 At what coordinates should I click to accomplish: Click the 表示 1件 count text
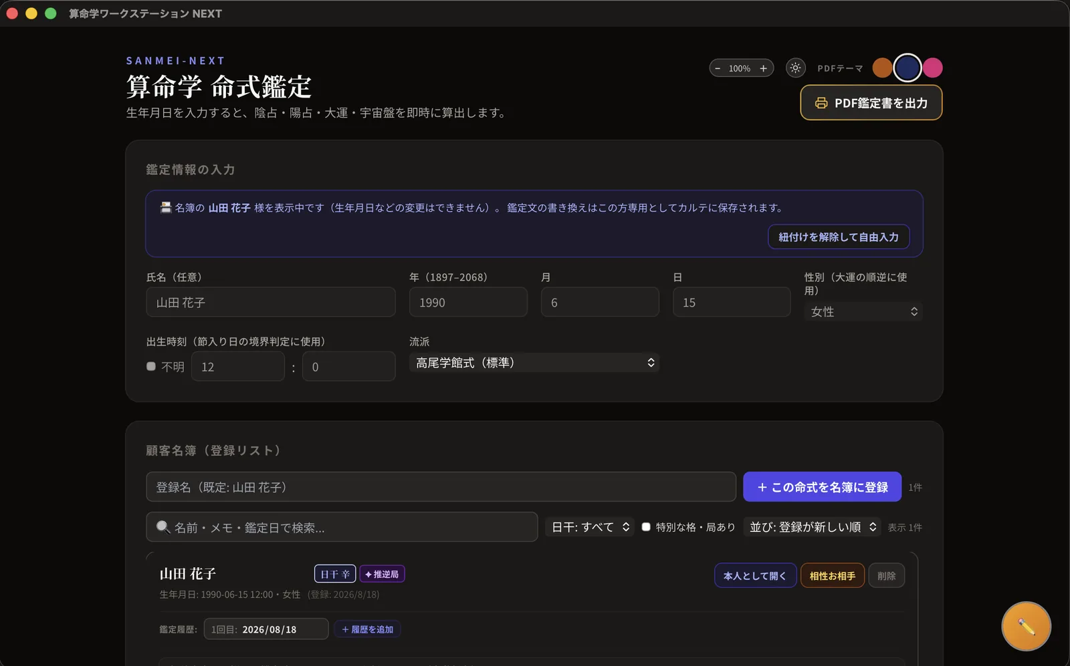pos(905,527)
